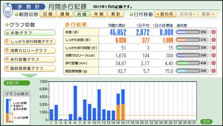The width and height of the screenshot is (223, 126).
Task: Click the グラフの見方 legend header
Action: click(x=17, y=94)
